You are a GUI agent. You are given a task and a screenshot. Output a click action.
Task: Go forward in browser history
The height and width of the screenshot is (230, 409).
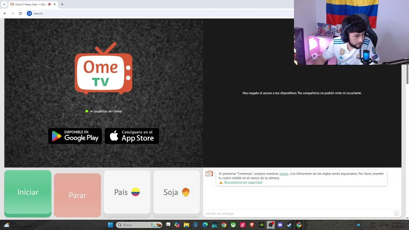pos(12,13)
